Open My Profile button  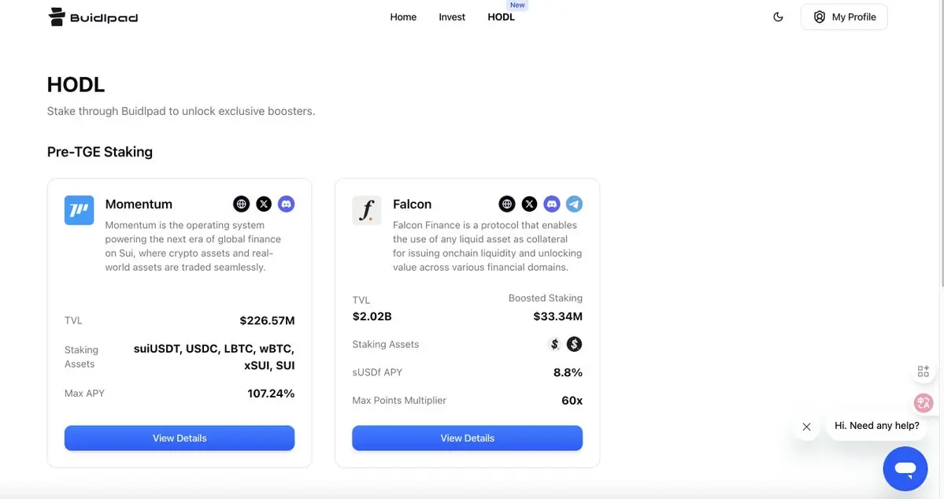click(x=844, y=17)
